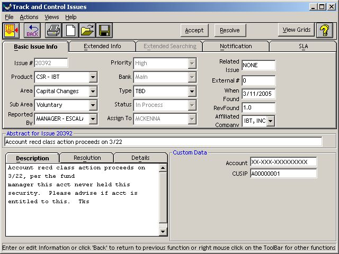This screenshot has height=254, width=339.
Task: Open the File menu
Action: [x=9, y=17]
